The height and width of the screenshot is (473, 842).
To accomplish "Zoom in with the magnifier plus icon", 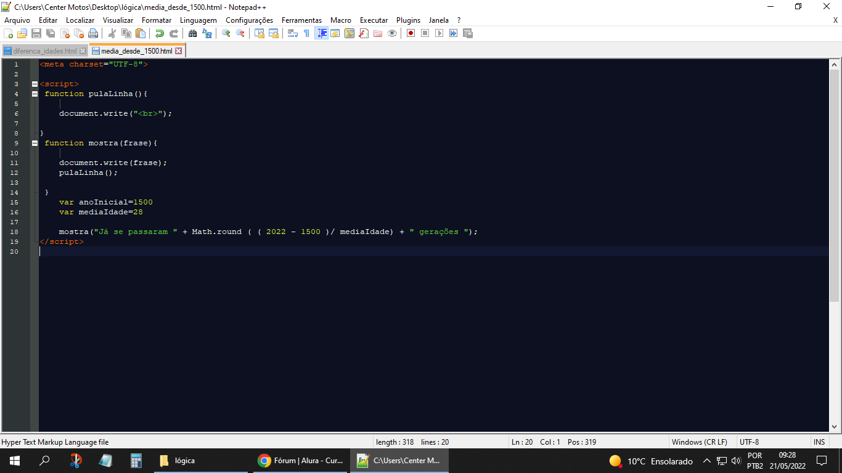I will pyautogui.click(x=226, y=33).
